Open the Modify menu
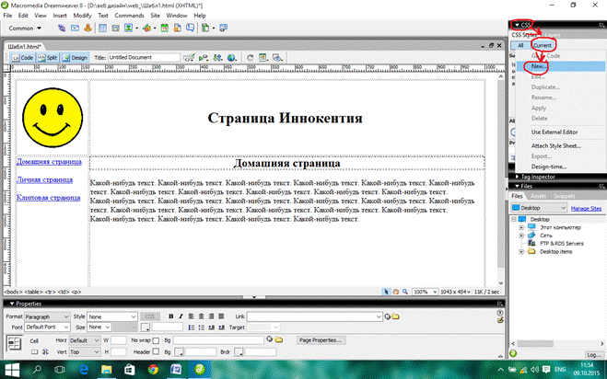 (x=82, y=16)
